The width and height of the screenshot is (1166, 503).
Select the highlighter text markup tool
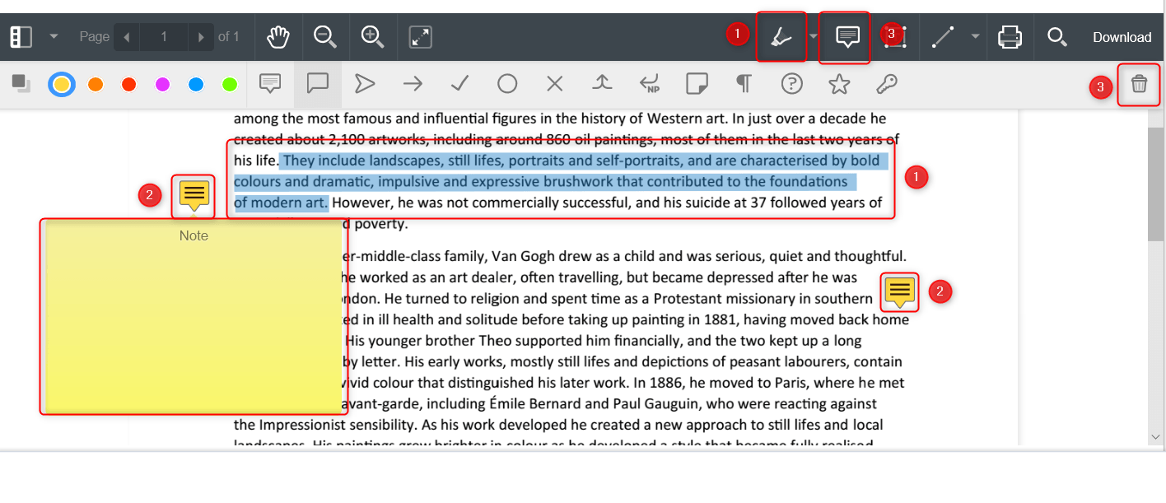click(780, 37)
